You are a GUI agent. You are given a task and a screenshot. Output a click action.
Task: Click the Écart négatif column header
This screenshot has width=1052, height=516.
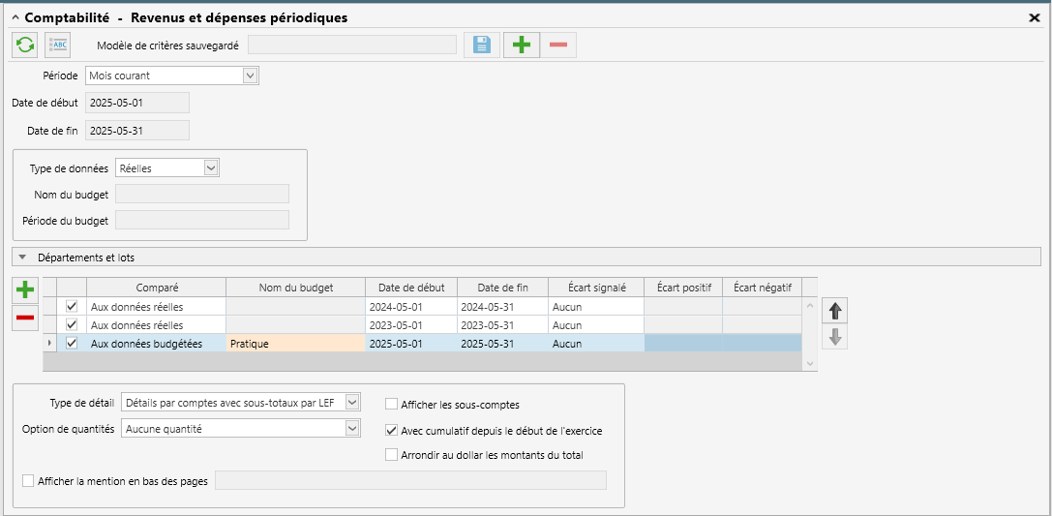(x=763, y=288)
